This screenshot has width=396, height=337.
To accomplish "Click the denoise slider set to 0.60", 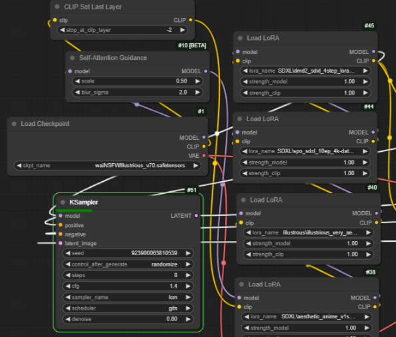I will coord(128,319).
